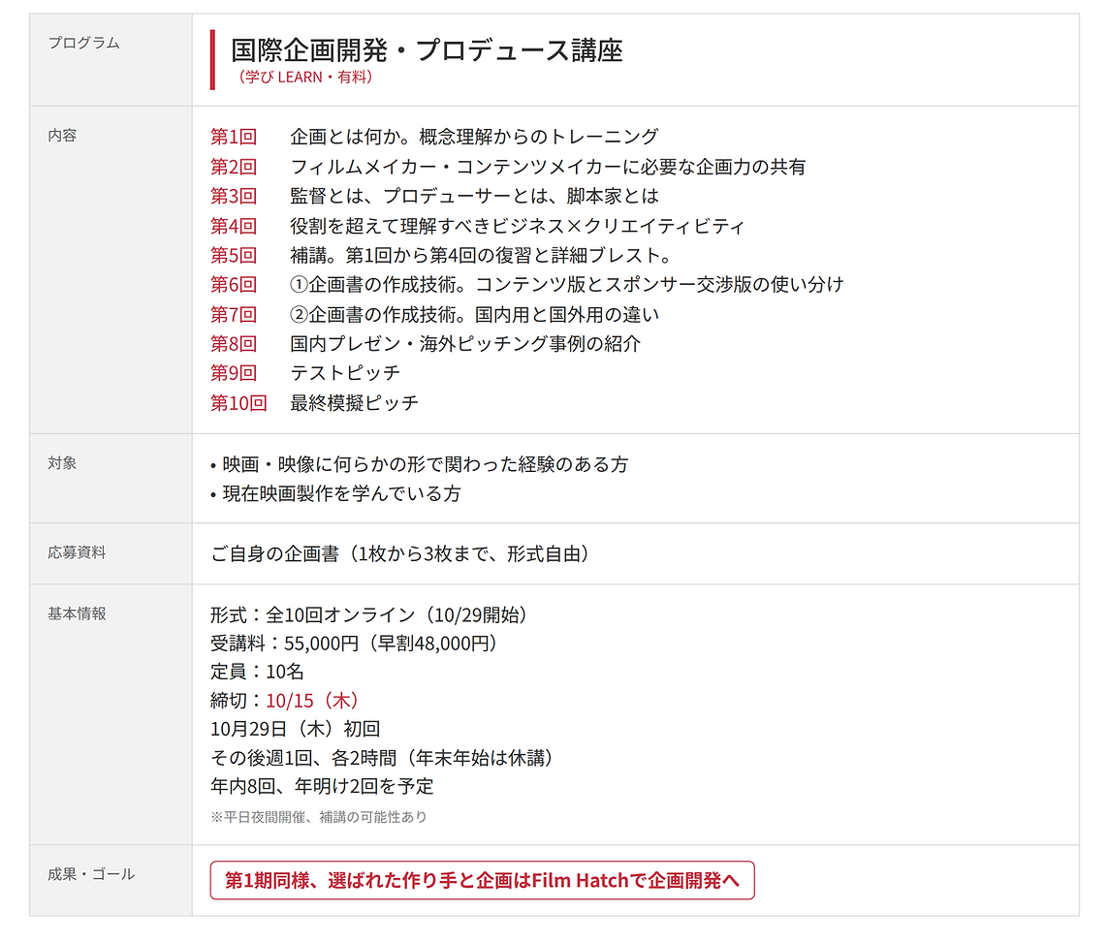
Task: Click text フィルムメイカー・コンテンツメイカーに必要な企画力の共有
Action: coord(548,167)
